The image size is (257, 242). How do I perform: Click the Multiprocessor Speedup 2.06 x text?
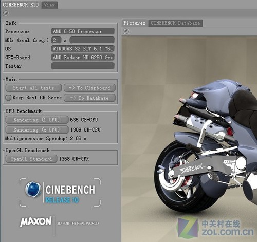coord(46,139)
